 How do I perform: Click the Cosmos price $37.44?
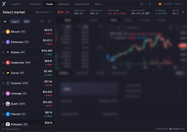tap(48, 81)
